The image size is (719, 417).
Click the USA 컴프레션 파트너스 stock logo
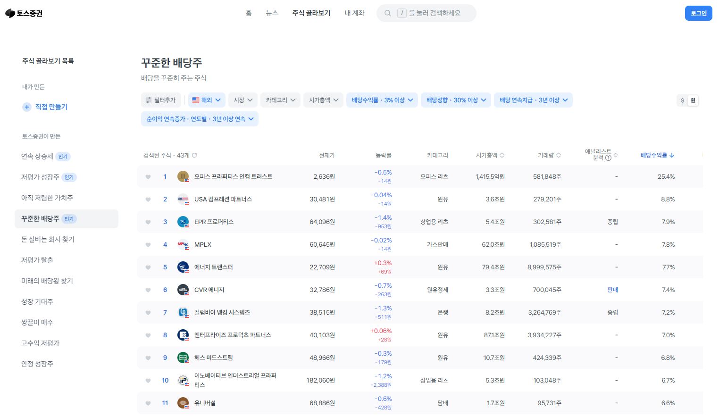[x=183, y=199]
